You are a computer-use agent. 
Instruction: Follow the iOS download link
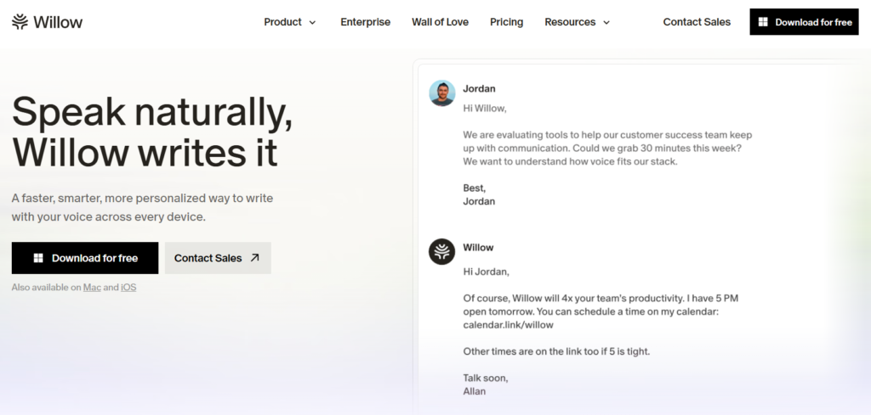(x=128, y=288)
